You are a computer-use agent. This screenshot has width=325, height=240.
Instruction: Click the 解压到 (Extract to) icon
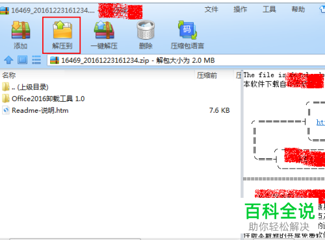(x=62, y=30)
